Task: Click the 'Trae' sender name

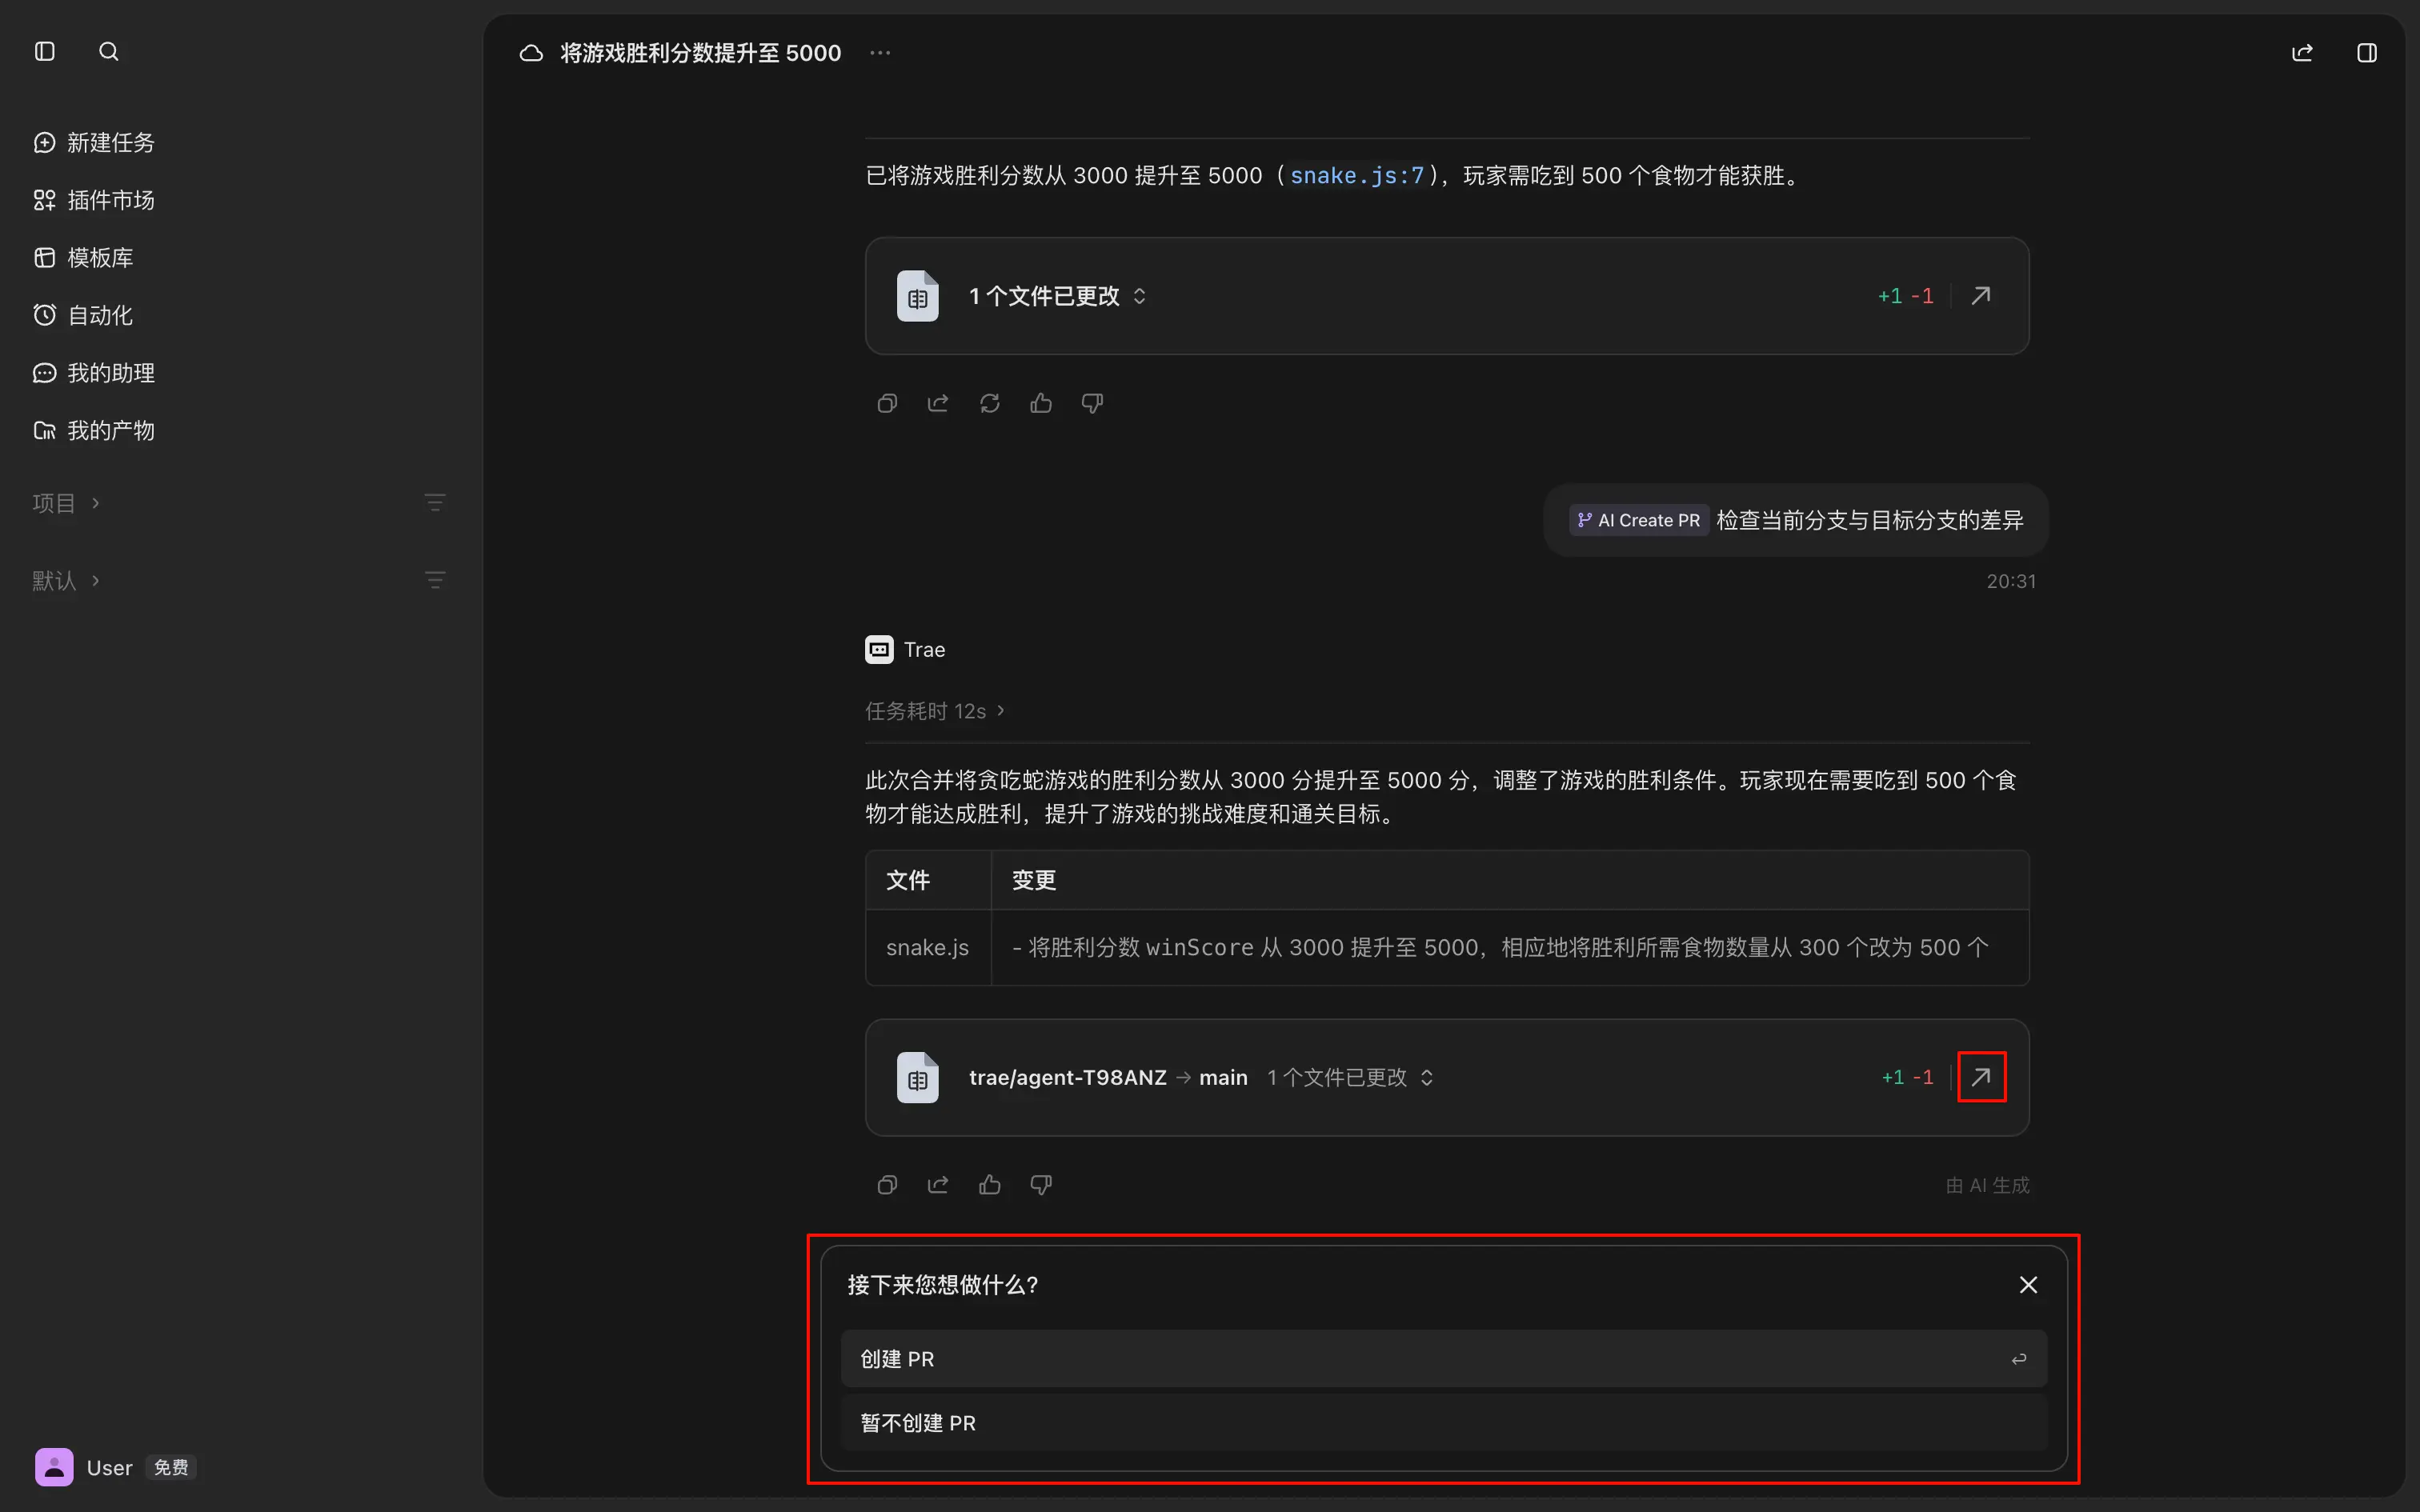Action: tap(924, 650)
